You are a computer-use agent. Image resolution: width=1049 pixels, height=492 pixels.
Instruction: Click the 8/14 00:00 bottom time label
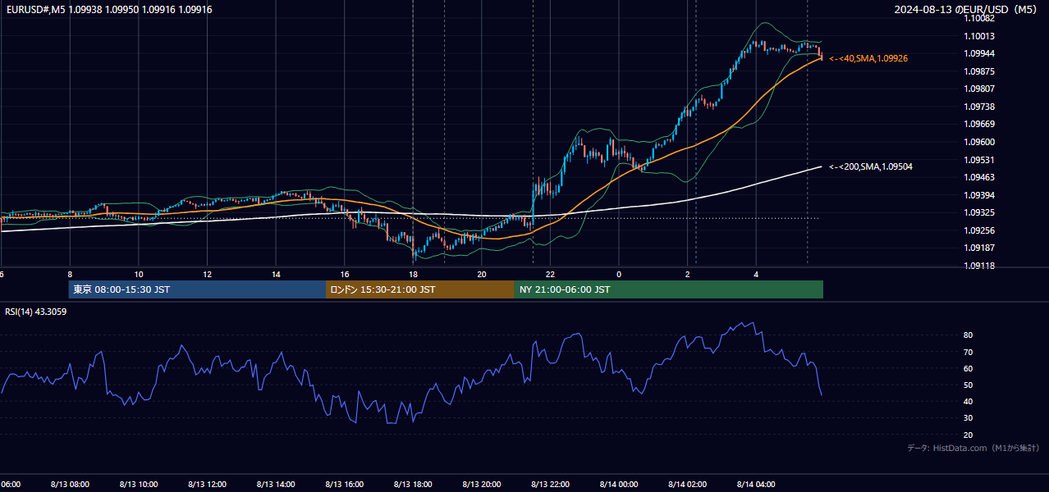[619, 485]
